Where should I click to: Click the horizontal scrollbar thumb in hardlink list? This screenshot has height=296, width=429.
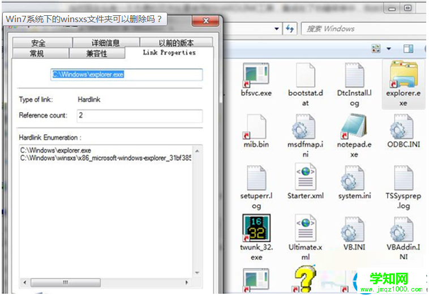tap(66, 282)
